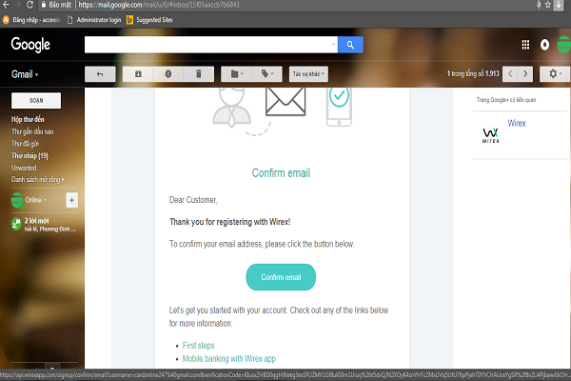
Task: Open the Wirex Google+ page link
Action: coord(517,123)
